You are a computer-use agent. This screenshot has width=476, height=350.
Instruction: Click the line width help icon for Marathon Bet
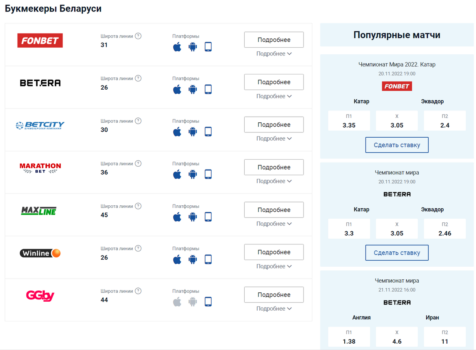[x=138, y=163]
